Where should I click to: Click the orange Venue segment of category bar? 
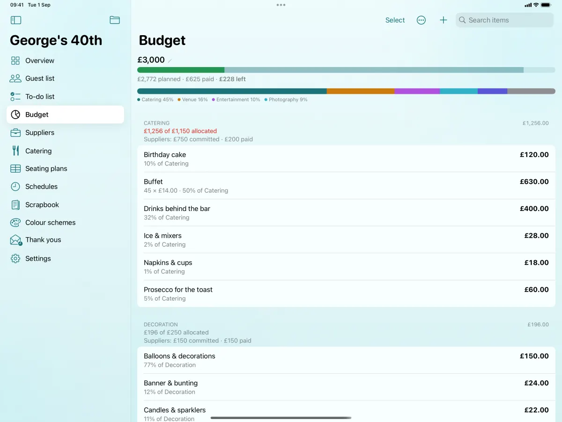(x=361, y=91)
